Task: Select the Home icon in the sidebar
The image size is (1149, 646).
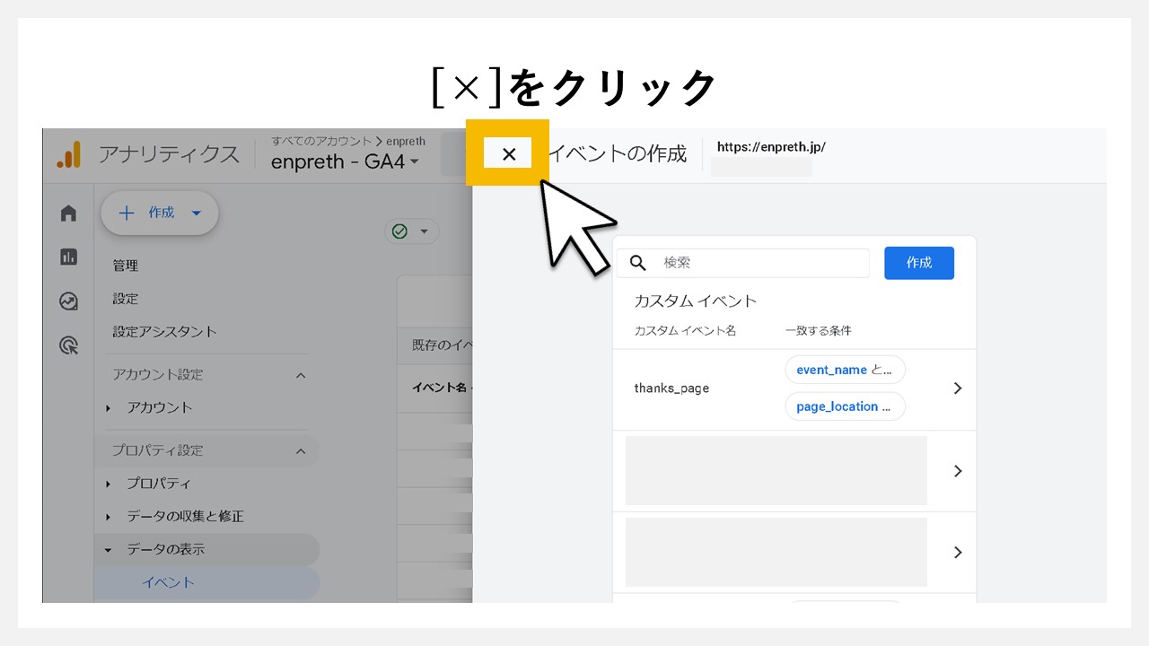Action: tap(68, 213)
